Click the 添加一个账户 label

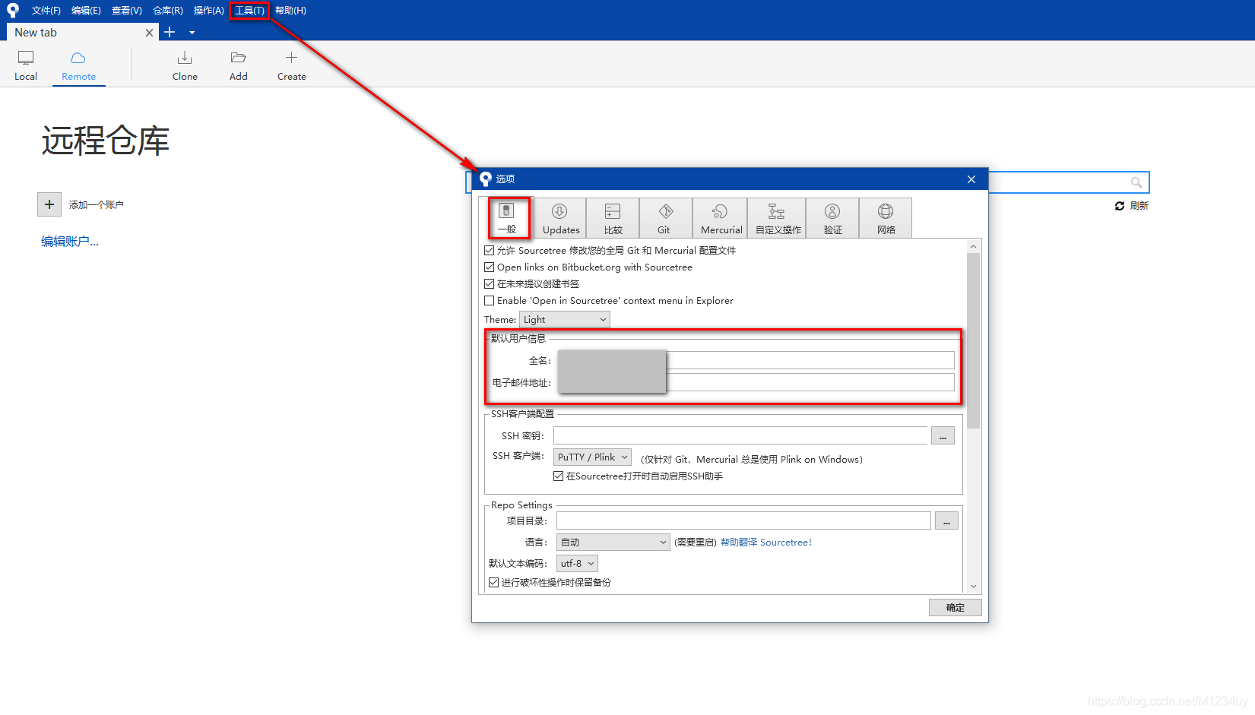click(96, 204)
